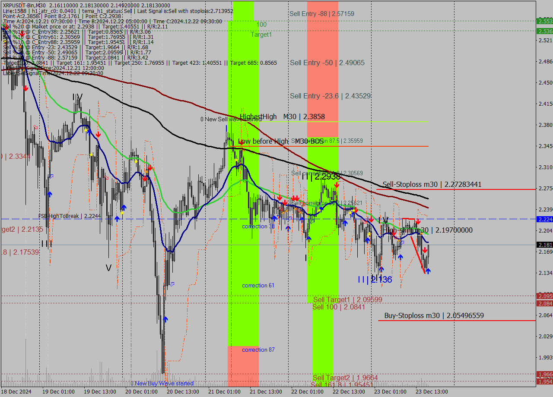Click the 'Sell Target2 | 1.9664' label

pos(345,378)
